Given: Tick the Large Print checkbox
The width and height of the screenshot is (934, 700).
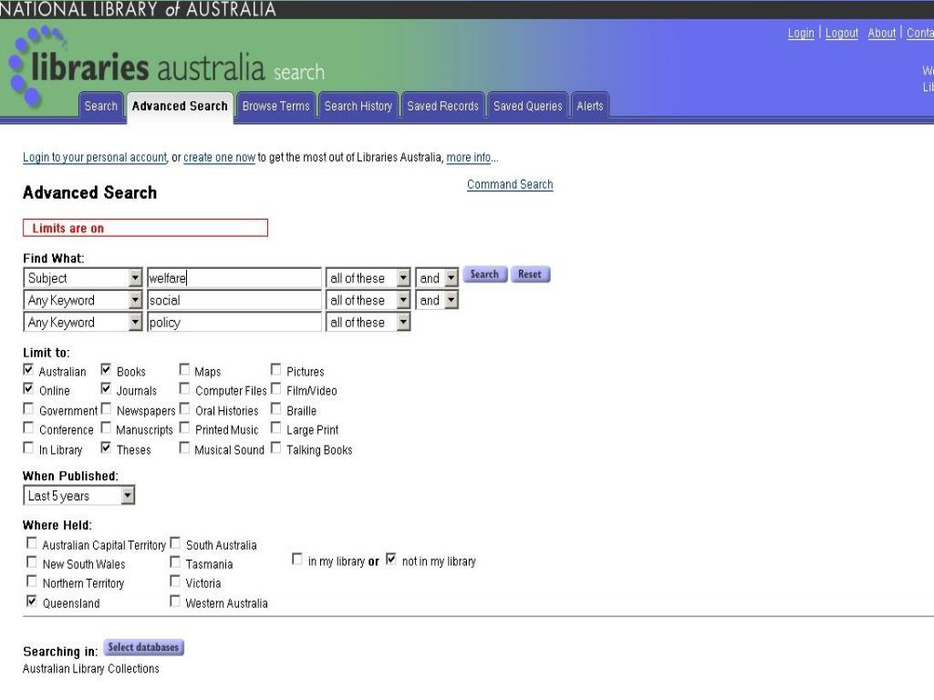Looking at the screenshot, I should tap(275, 427).
